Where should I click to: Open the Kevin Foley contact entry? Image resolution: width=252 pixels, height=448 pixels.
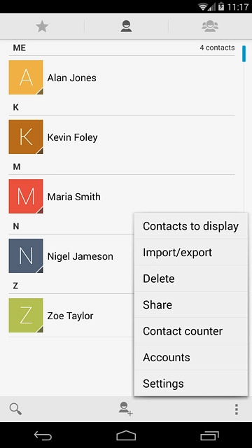(122, 137)
